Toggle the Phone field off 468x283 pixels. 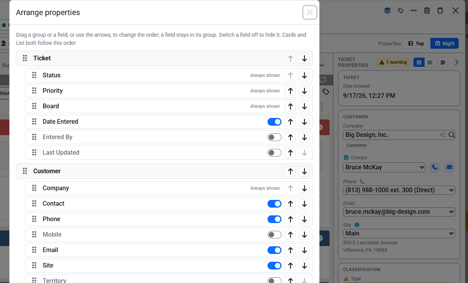click(275, 219)
